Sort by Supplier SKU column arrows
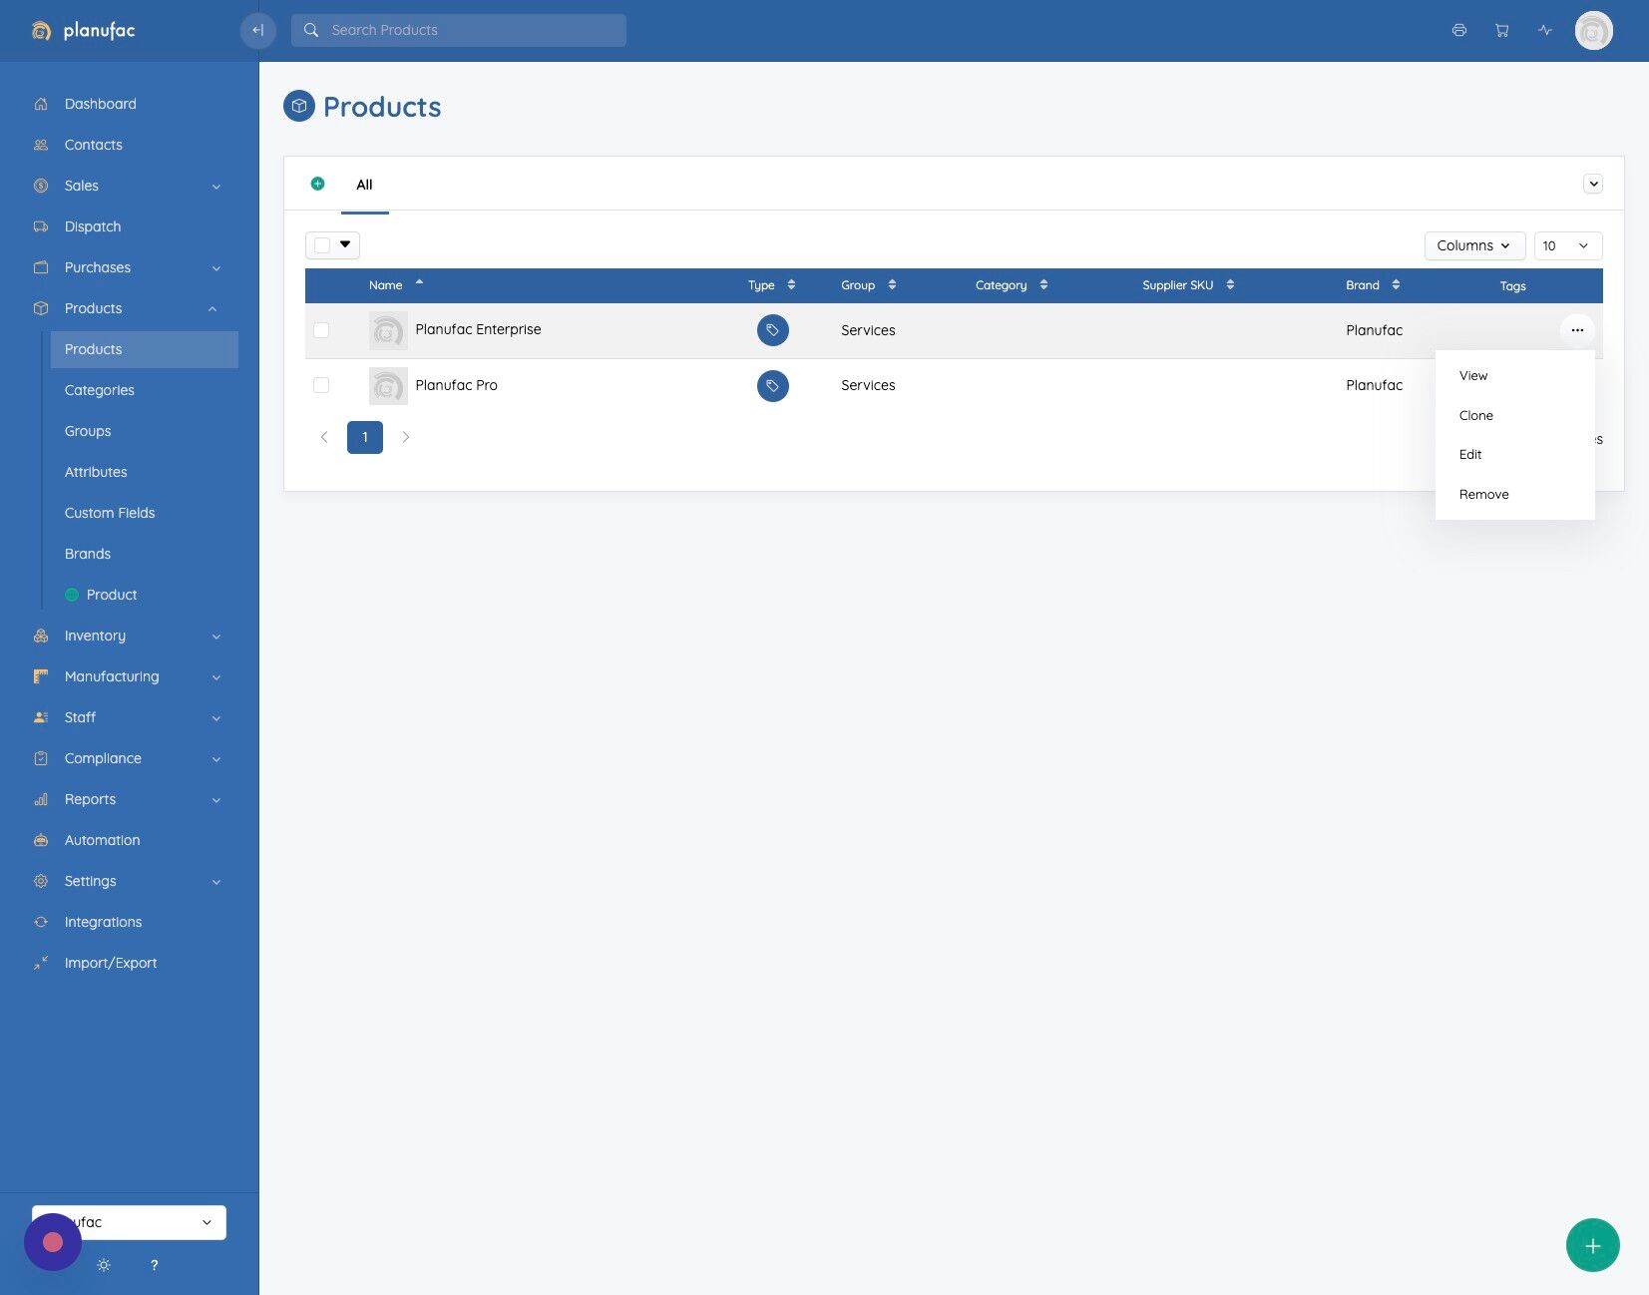 [1230, 285]
